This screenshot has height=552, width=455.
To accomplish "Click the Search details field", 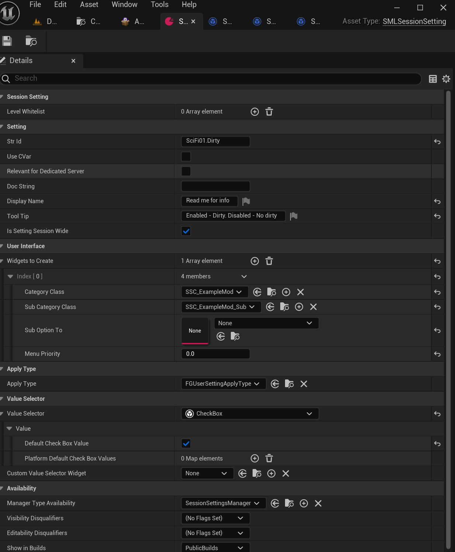I will (x=211, y=79).
